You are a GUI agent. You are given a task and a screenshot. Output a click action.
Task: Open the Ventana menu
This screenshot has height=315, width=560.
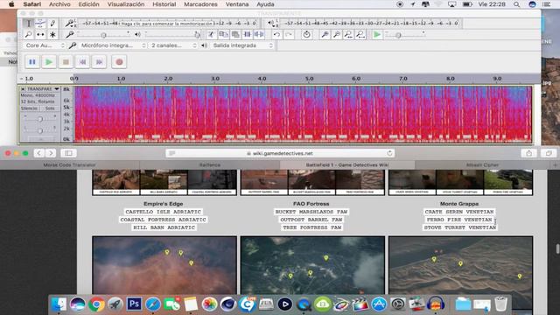(x=237, y=4)
